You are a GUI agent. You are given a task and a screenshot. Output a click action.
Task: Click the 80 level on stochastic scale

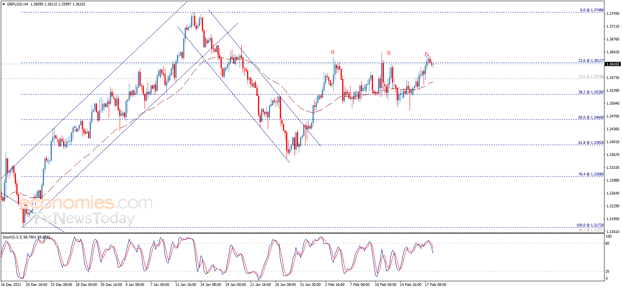pos(607,243)
